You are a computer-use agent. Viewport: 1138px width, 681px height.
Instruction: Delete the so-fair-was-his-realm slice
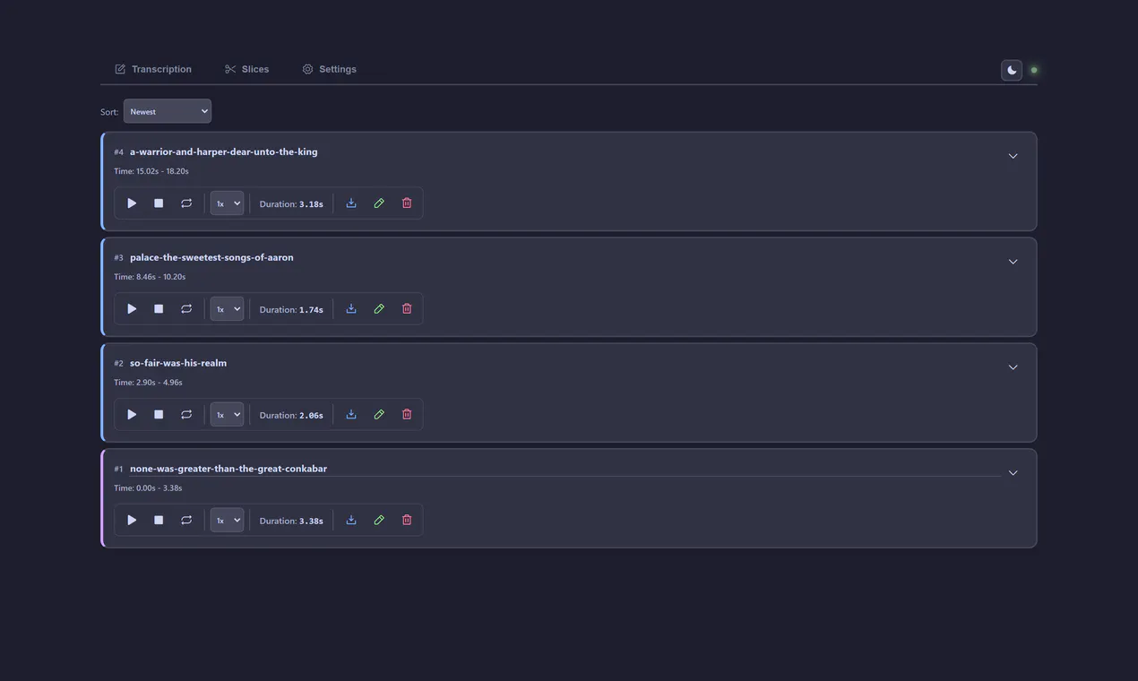click(407, 415)
